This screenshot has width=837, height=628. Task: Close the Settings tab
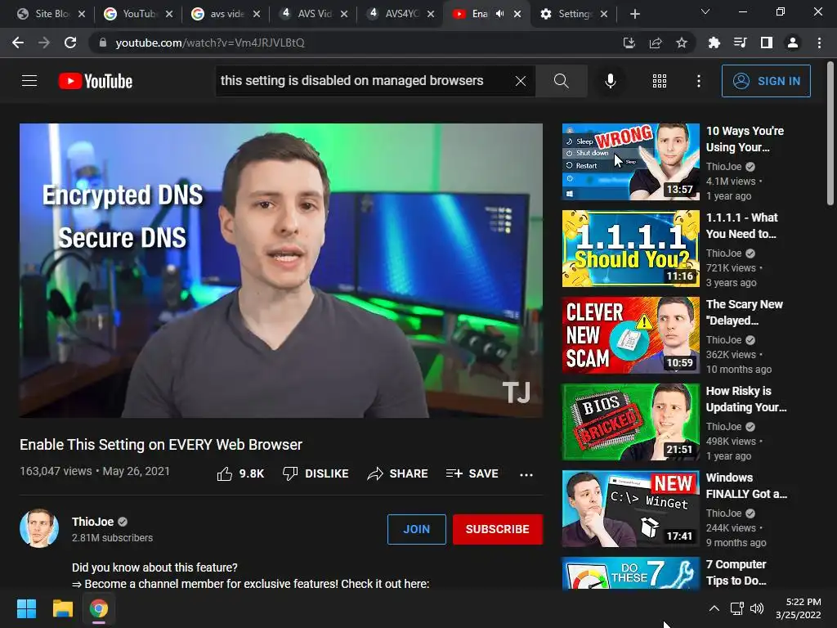[x=604, y=14]
